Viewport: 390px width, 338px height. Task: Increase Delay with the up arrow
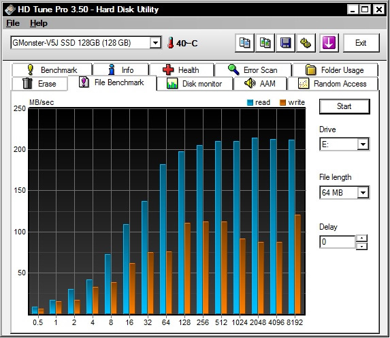pyautogui.click(x=361, y=238)
